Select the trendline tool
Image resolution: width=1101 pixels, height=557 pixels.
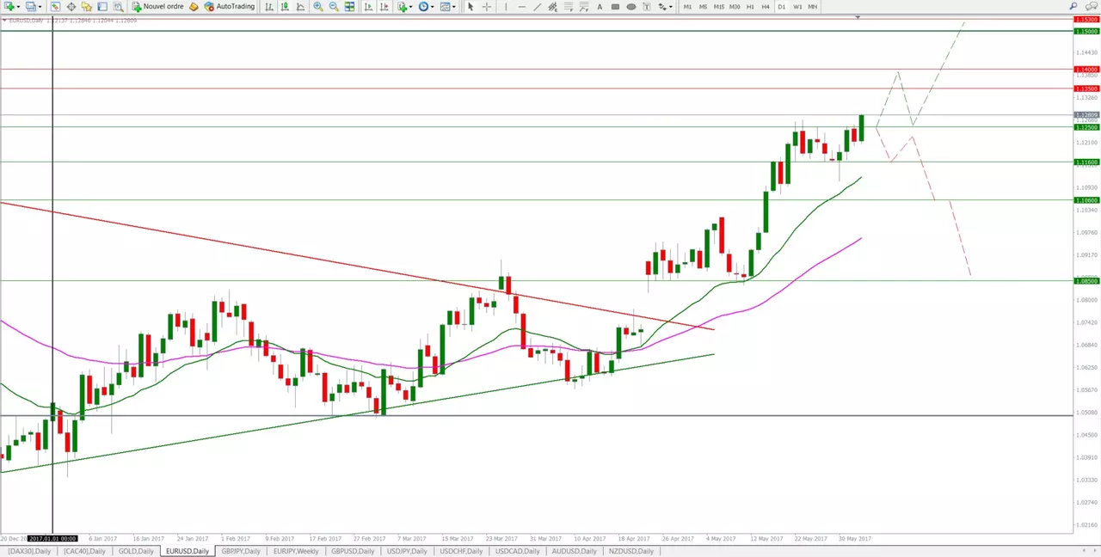(x=538, y=6)
